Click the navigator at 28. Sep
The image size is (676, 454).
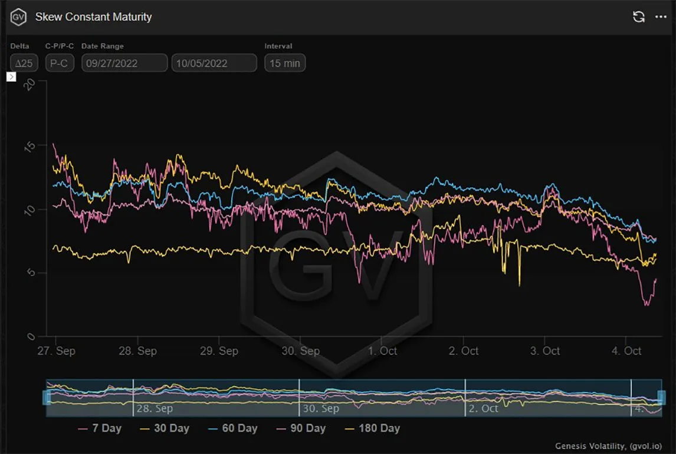(x=155, y=408)
